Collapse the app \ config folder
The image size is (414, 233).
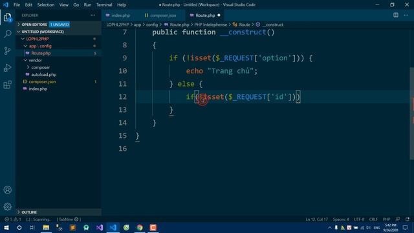pyautogui.click(x=40, y=46)
